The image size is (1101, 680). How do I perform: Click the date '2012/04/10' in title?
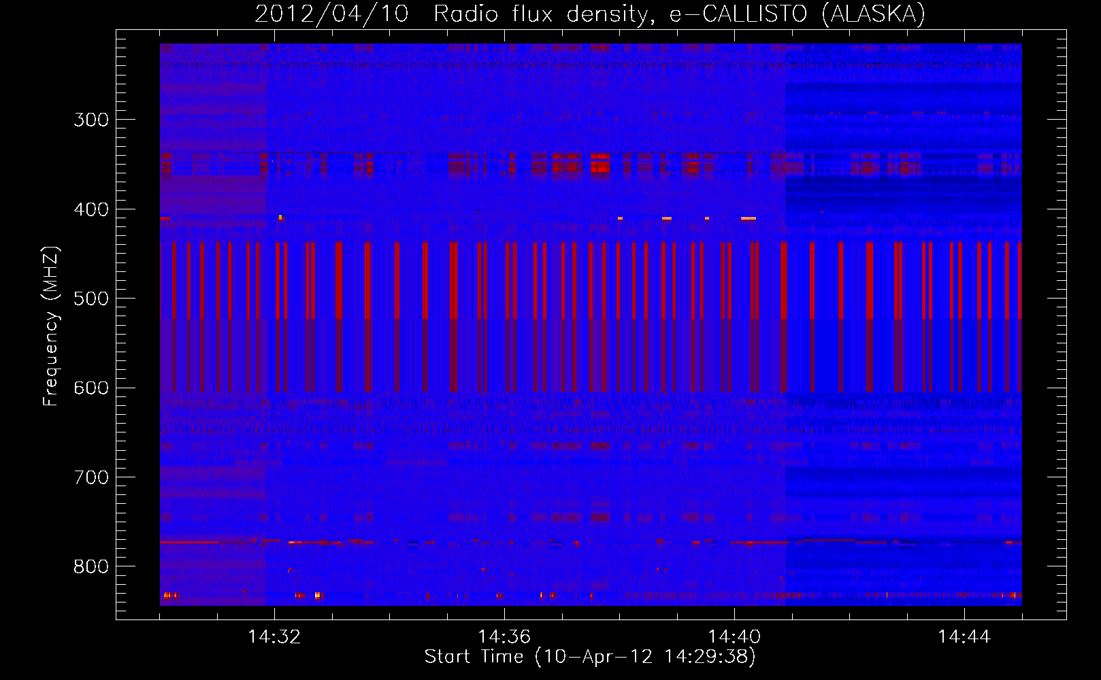331,14
